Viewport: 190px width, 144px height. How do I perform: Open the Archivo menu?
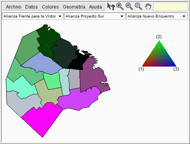(14, 7)
